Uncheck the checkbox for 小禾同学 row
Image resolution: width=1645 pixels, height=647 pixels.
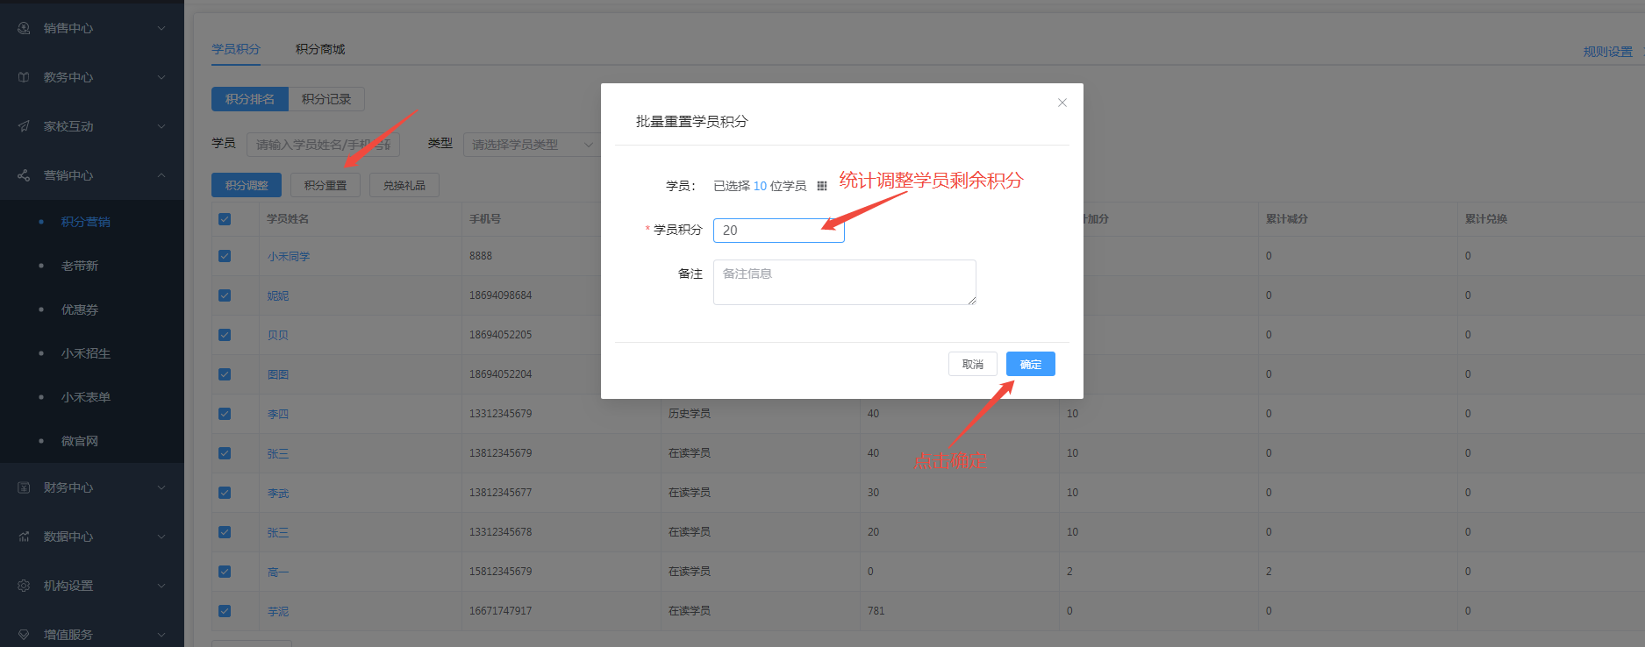pyautogui.click(x=225, y=256)
